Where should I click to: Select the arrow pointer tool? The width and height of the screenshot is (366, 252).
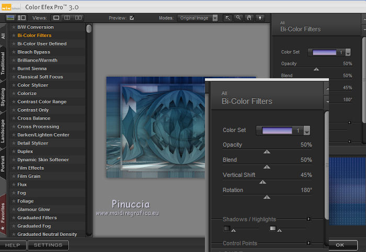(228, 18)
